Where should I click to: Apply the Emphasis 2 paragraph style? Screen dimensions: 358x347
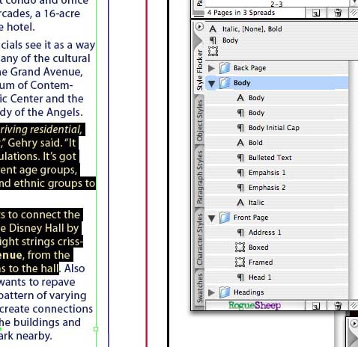[276, 188]
